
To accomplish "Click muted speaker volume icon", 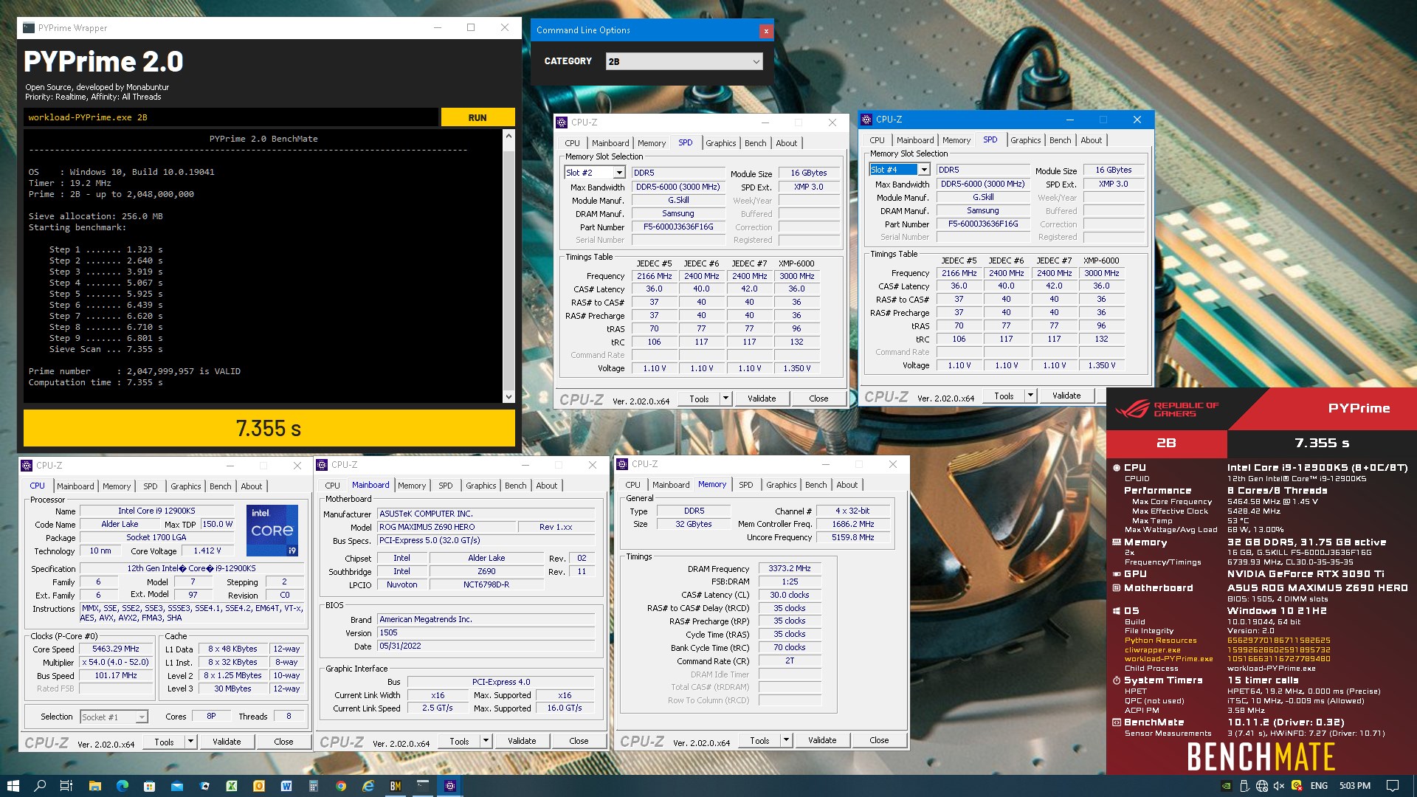I will (1279, 786).
